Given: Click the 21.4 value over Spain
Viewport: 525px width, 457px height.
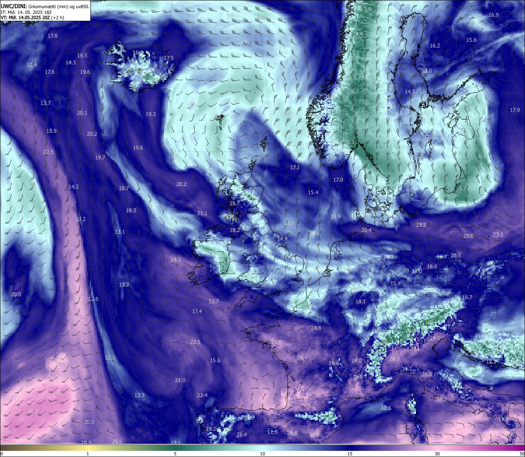Looking at the screenshot, I should coord(242,435).
